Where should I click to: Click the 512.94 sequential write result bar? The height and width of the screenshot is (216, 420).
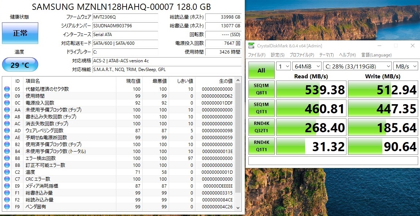[x=383, y=89]
